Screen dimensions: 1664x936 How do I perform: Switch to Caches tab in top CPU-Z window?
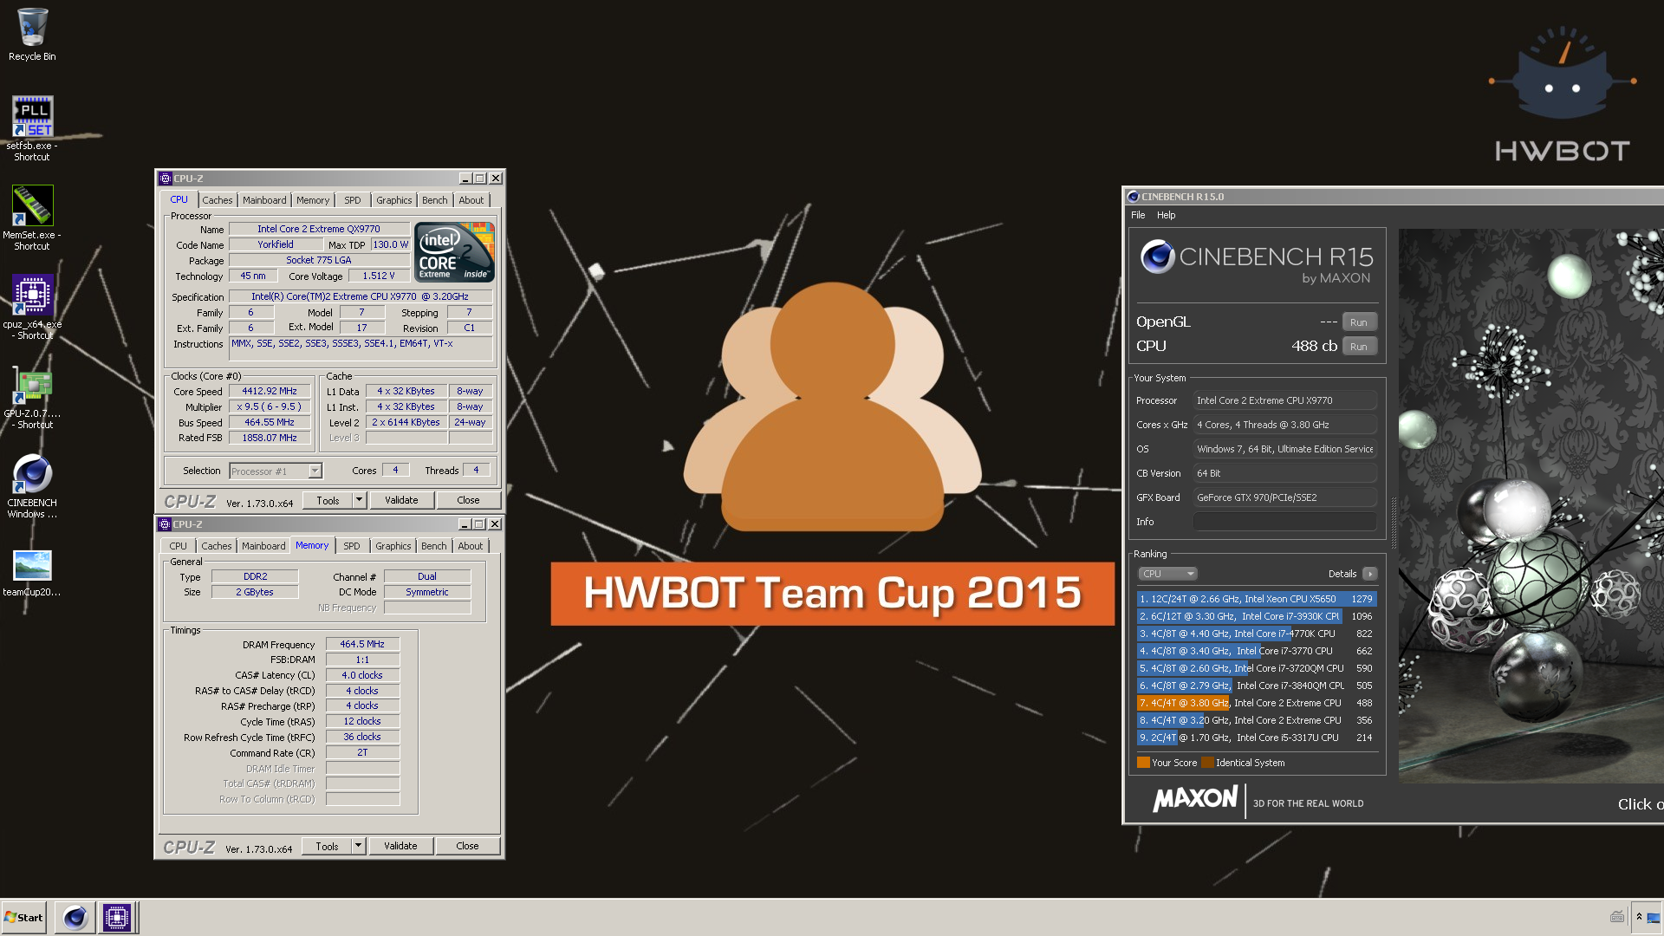[218, 200]
